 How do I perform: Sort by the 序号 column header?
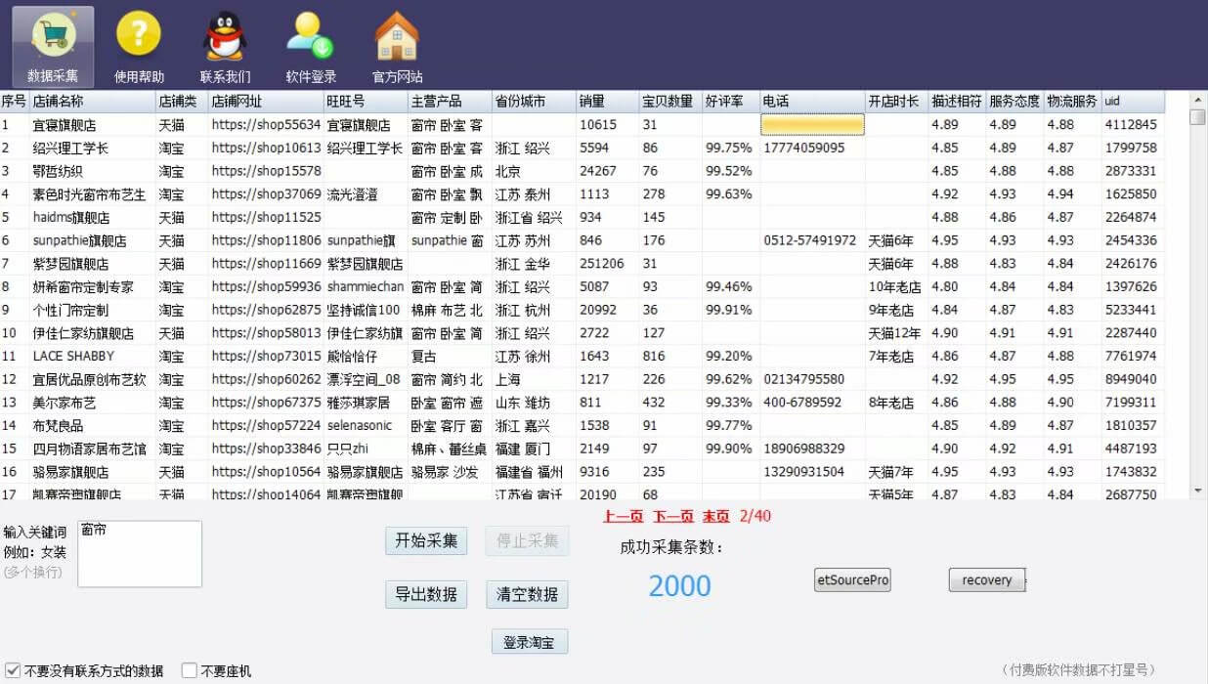click(14, 102)
